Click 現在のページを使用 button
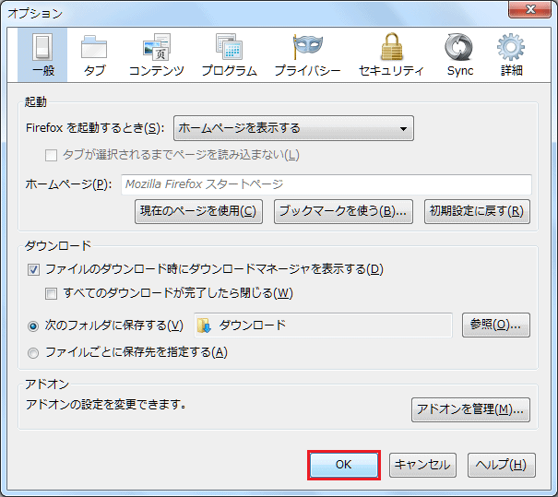Image resolution: width=558 pixels, height=497 pixels. point(198,211)
